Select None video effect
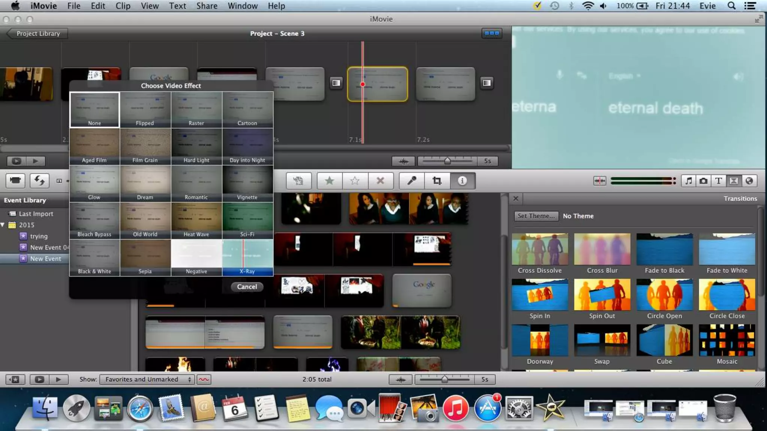Image resolution: width=767 pixels, height=431 pixels. point(94,110)
